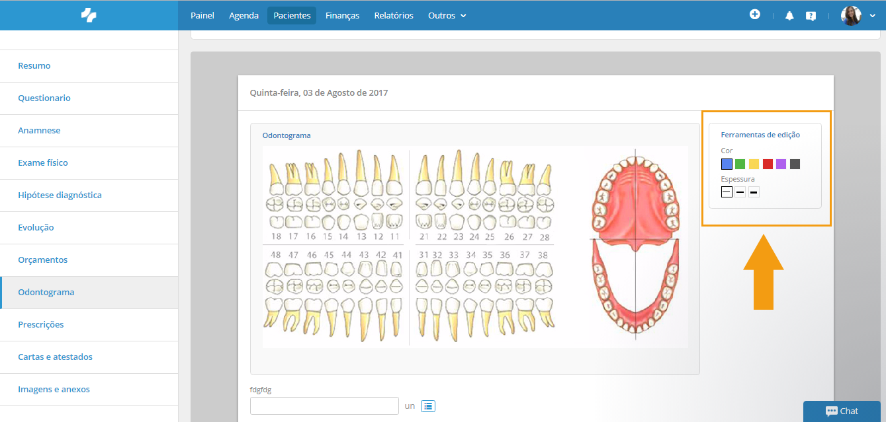Viewport: 886px width, 422px height.
Task: Pick the green drawing color swatch
Action: 740,164
